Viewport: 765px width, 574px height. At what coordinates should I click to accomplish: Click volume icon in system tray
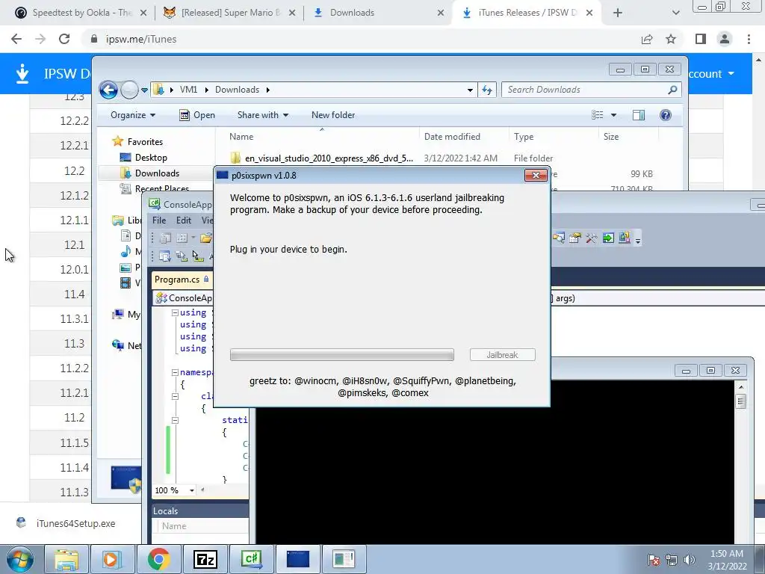point(689,560)
